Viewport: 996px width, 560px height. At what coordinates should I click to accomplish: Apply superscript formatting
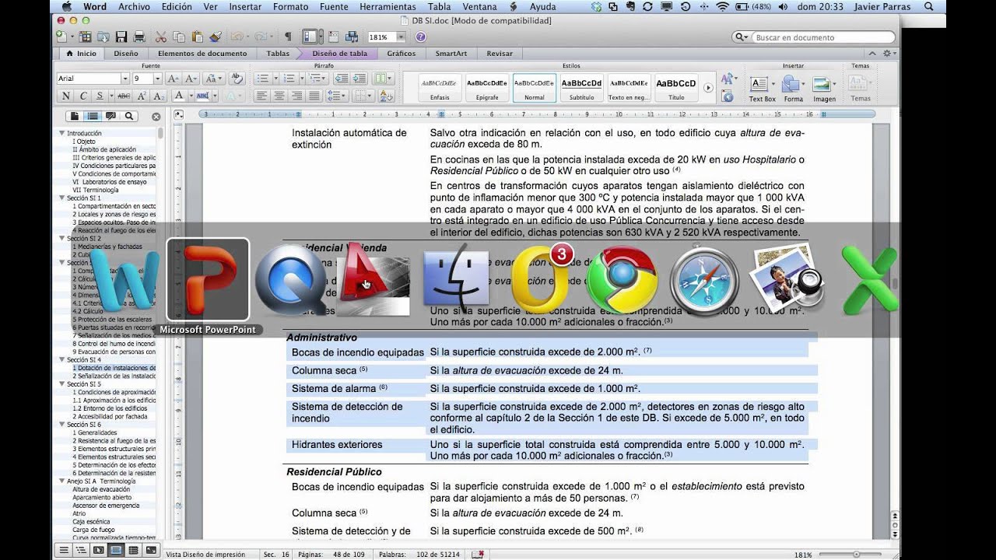tap(142, 96)
